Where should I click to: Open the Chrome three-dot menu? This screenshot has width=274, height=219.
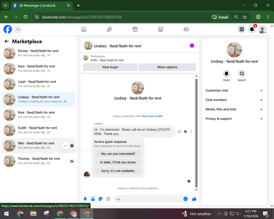pos(268,17)
